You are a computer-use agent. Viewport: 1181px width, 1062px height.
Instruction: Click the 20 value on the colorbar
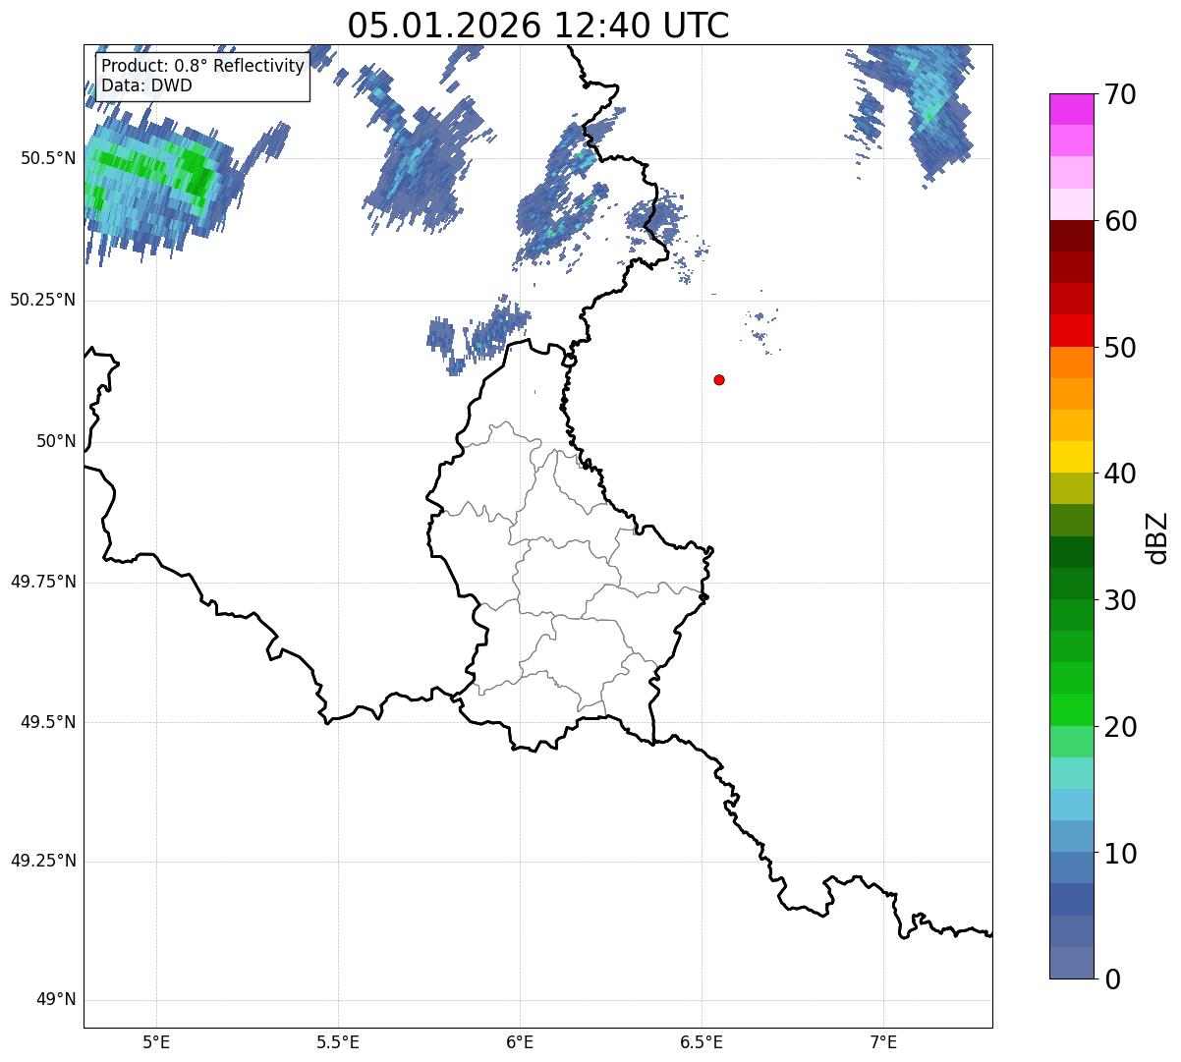[x=1120, y=727]
